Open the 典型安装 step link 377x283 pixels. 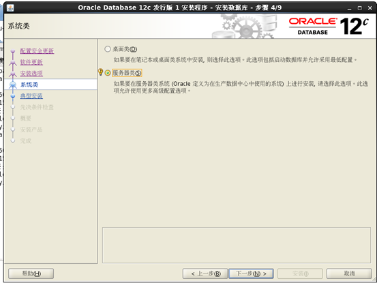(x=31, y=95)
